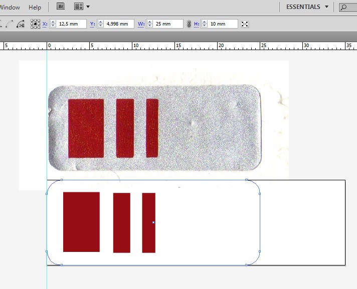Viewport: 357px width, 289px height.
Task: Toggle constrain proportions chain link for width and height
Action: coord(189,24)
